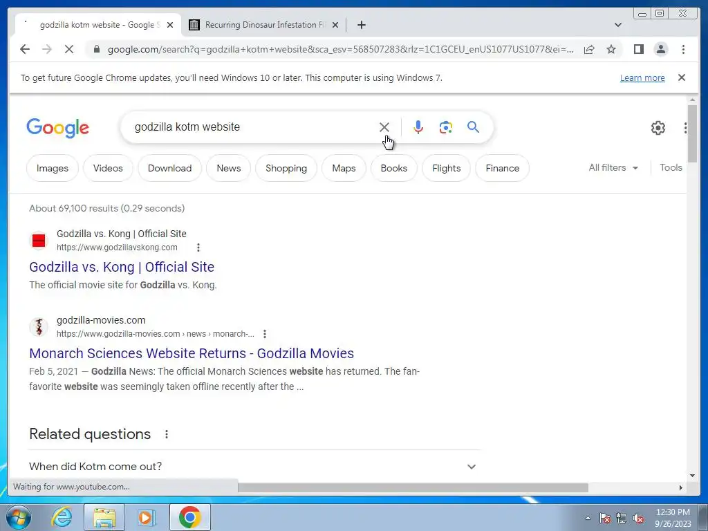Open the search Tools button
The width and height of the screenshot is (708, 531).
pyautogui.click(x=671, y=167)
